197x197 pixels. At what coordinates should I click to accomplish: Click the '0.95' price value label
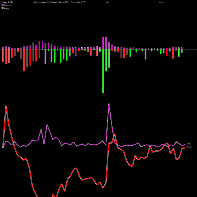coord(189,147)
